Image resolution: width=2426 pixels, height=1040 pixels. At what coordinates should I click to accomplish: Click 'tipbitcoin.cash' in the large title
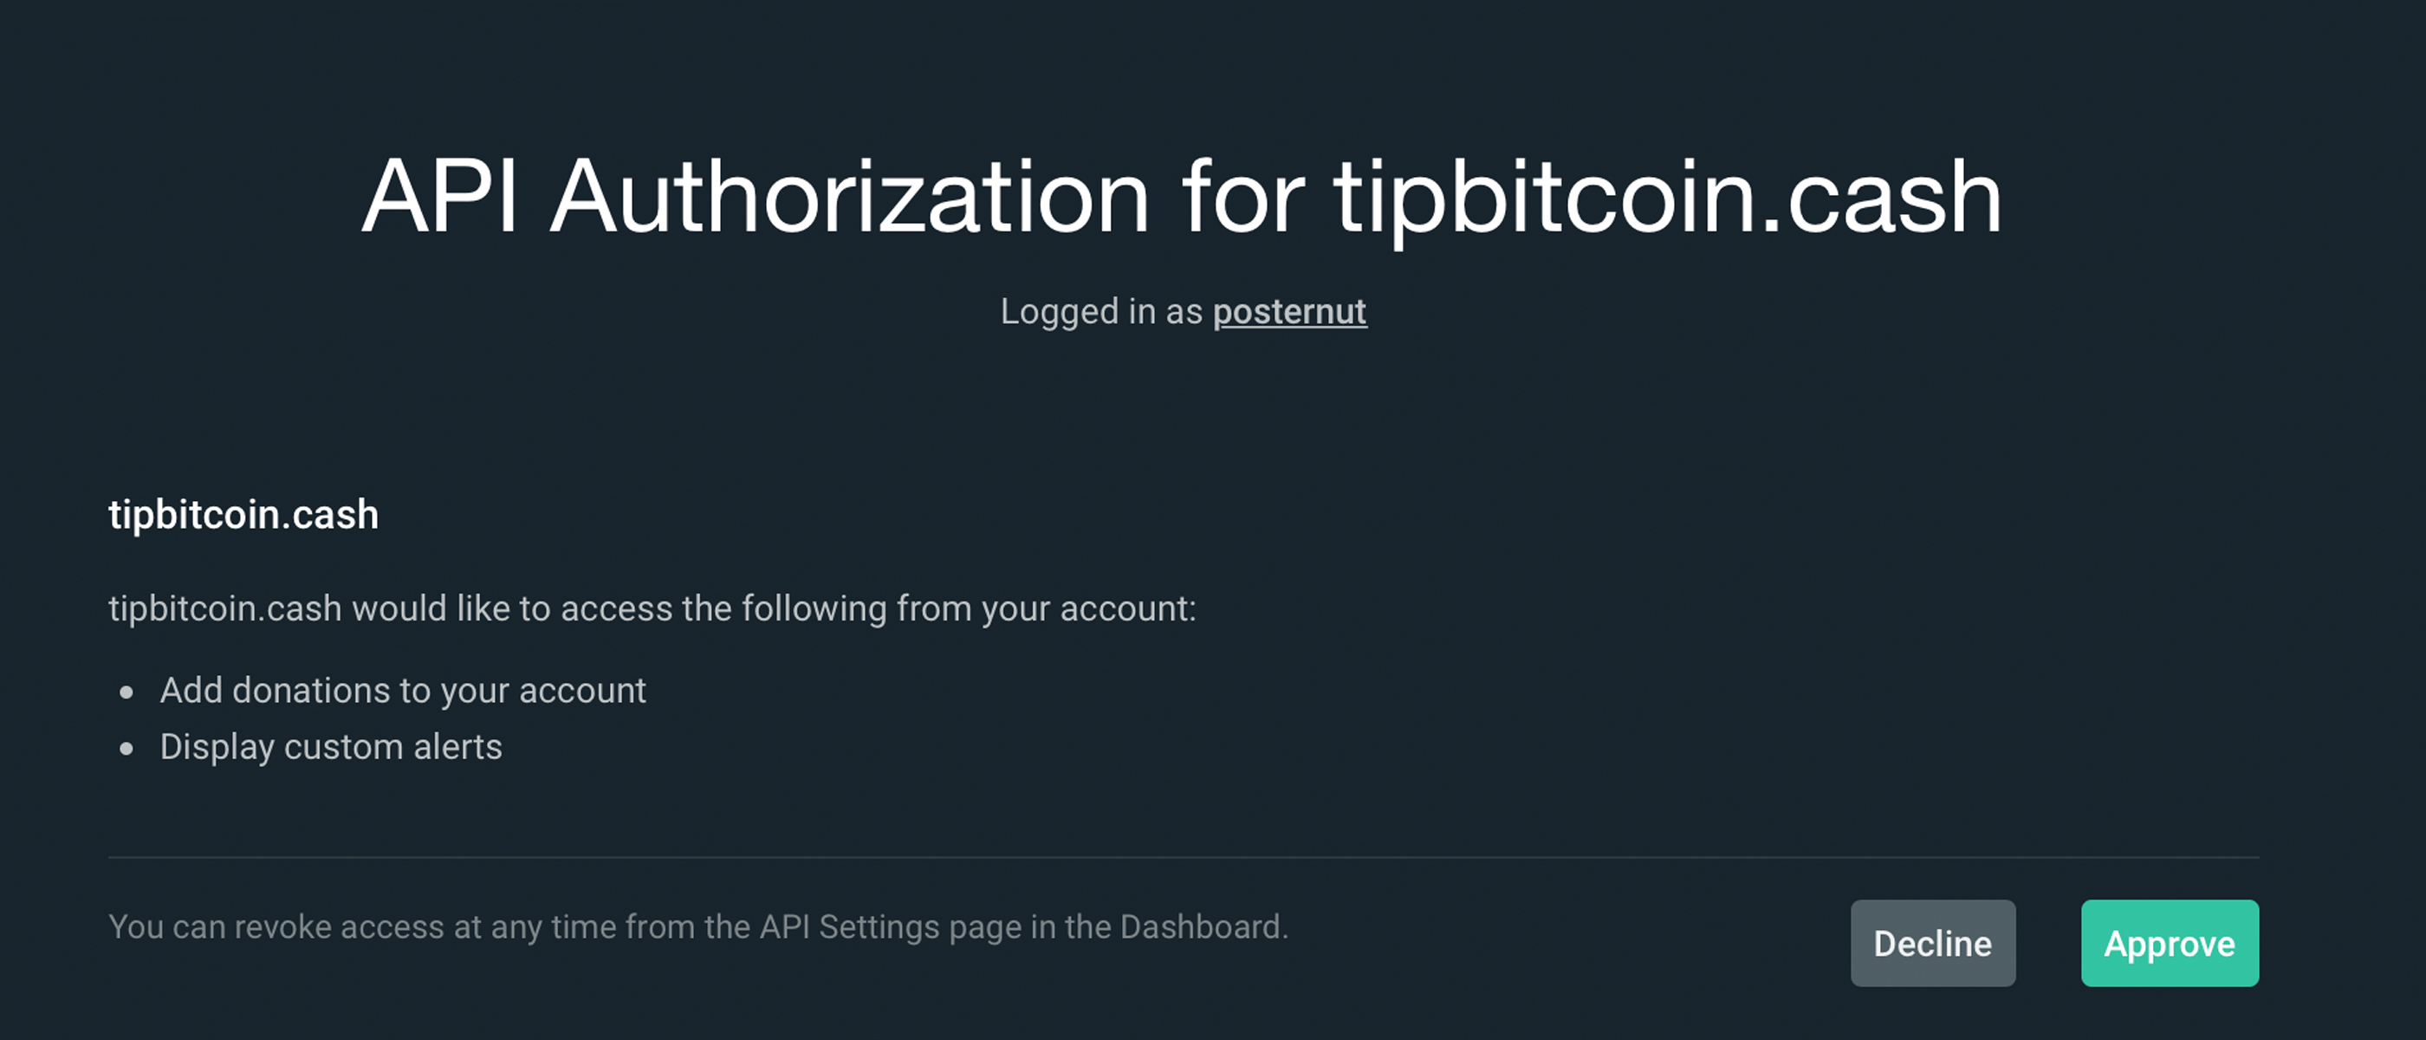point(1667,198)
